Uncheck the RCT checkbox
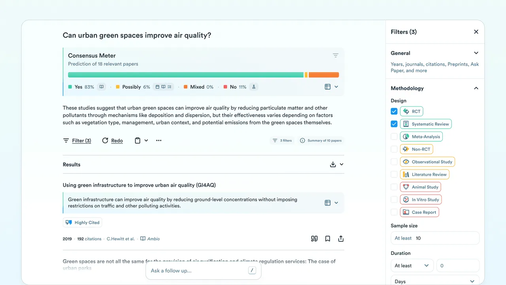Image resolution: width=506 pixels, height=285 pixels. [394, 111]
